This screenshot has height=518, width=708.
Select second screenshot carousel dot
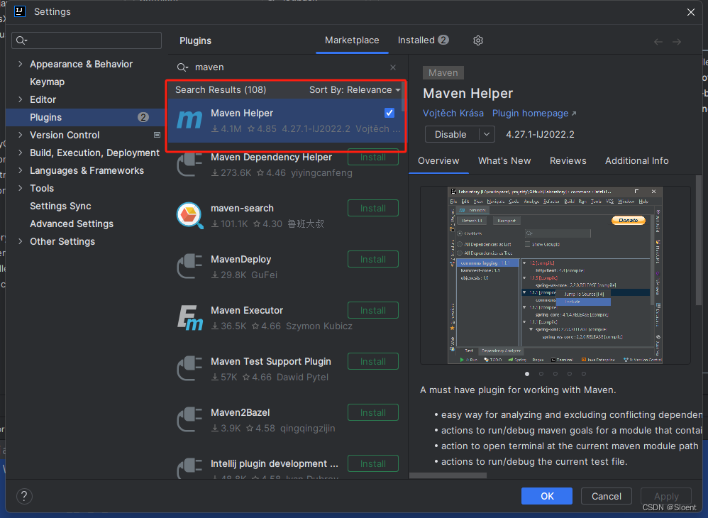coord(541,374)
